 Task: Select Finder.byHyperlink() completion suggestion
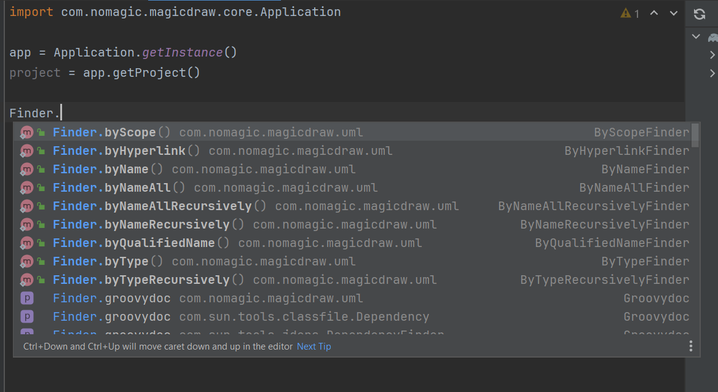pyautogui.click(x=351, y=151)
